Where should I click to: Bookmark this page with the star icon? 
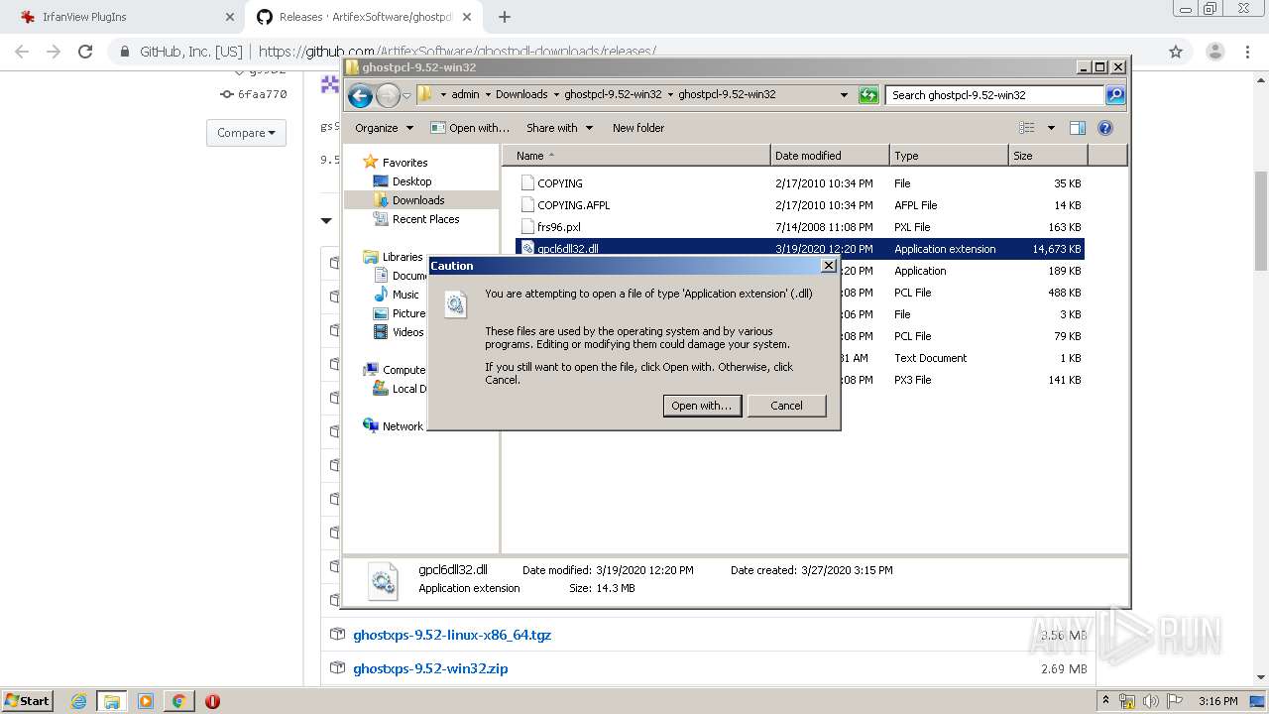pyautogui.click(x=1176, y=52)
